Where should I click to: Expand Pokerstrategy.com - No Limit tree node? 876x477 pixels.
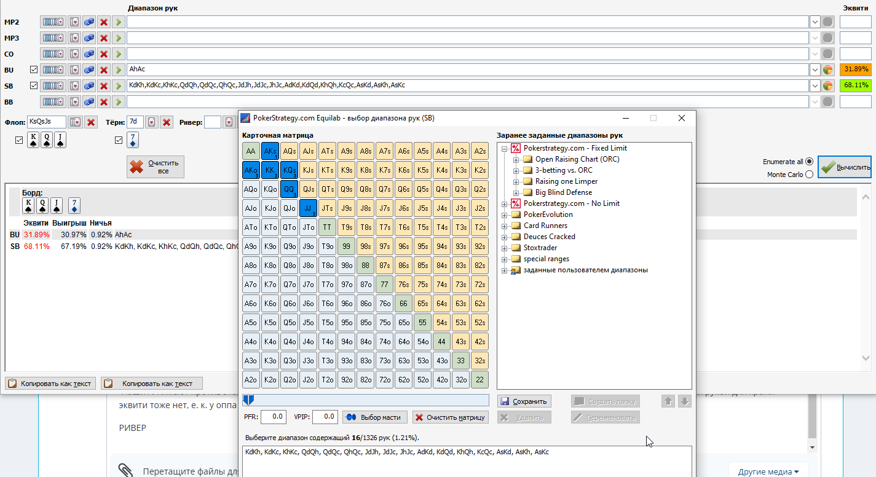click(505, 203)
